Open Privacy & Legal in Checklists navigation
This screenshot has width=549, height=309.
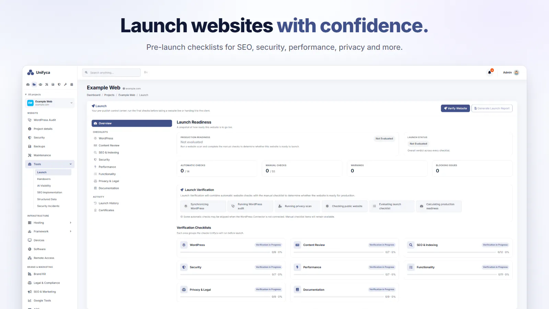pyautogui.click(x=108, y=181)
